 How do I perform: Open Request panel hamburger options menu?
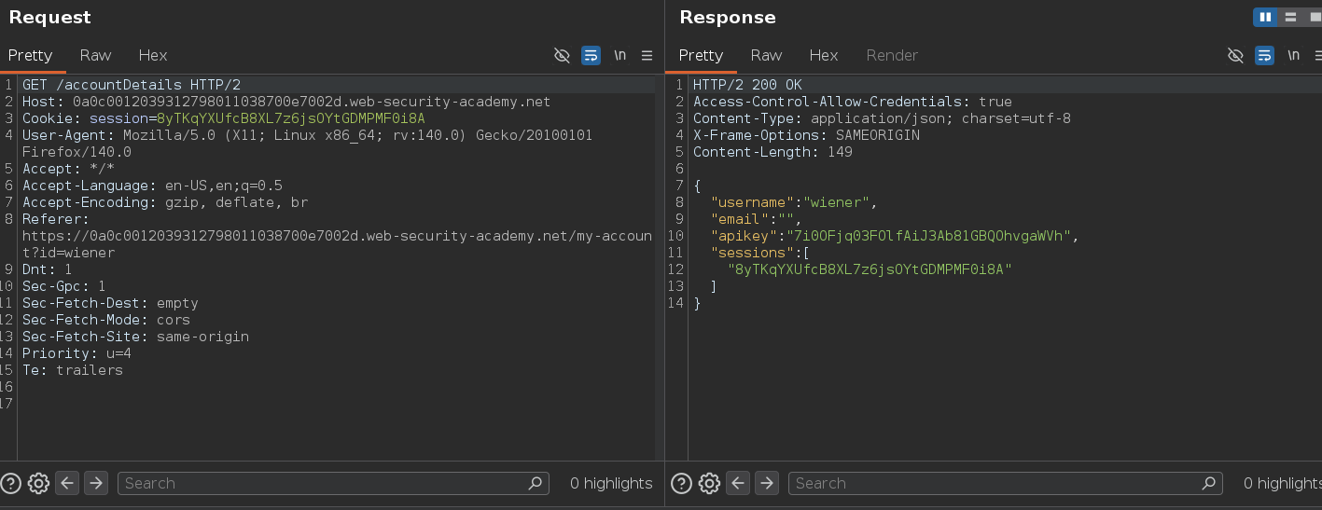[647, 56]
